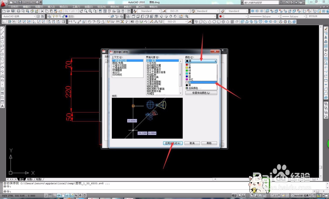Open the 格式(O) menu
The image size is (329, 199).
pos(63,7)
